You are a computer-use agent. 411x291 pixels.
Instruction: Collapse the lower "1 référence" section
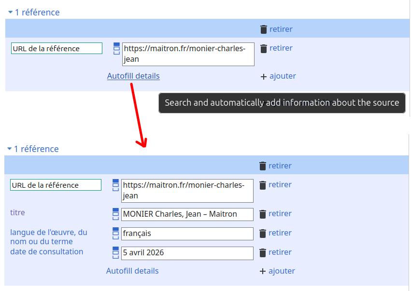coord(9,149)
